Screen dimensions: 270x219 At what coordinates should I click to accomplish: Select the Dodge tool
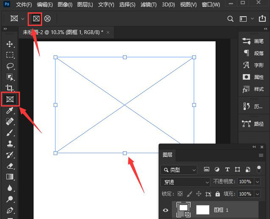[10, 199]
